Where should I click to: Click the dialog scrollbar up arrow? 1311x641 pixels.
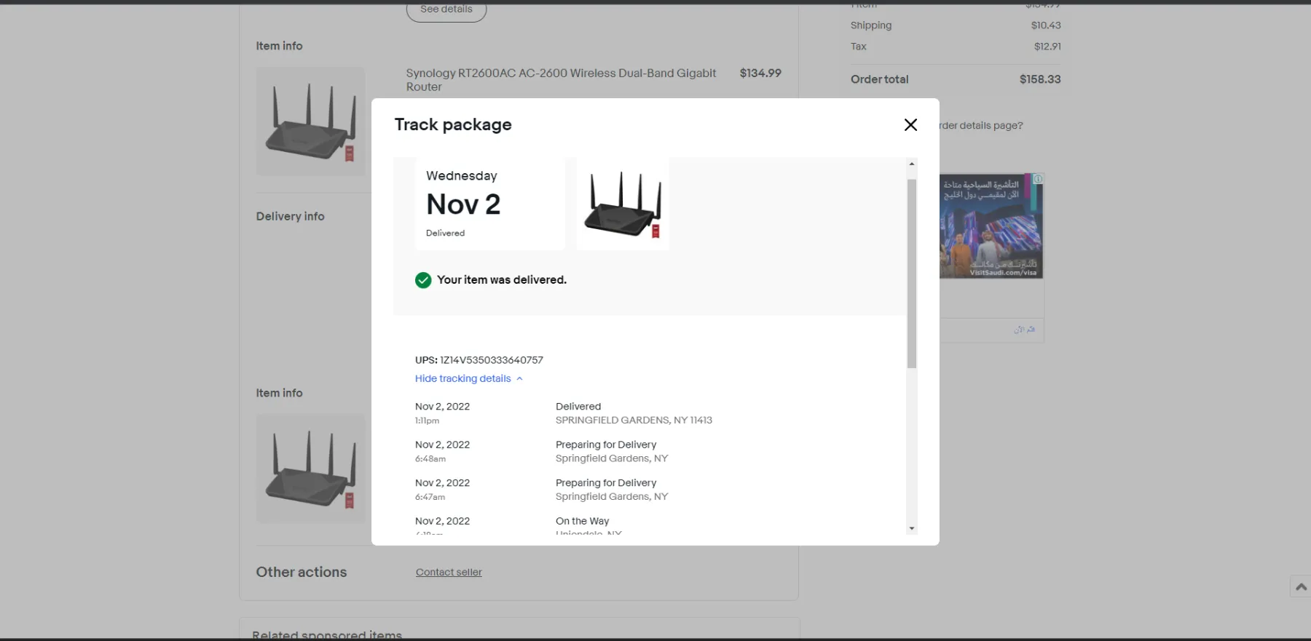[912, 164]
